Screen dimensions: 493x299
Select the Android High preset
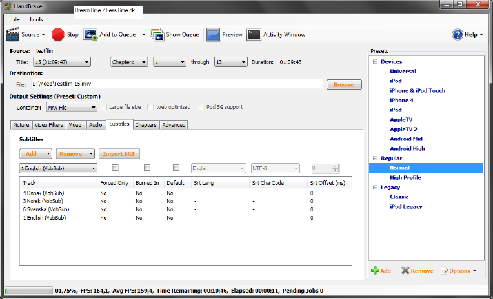coord(407,149)
